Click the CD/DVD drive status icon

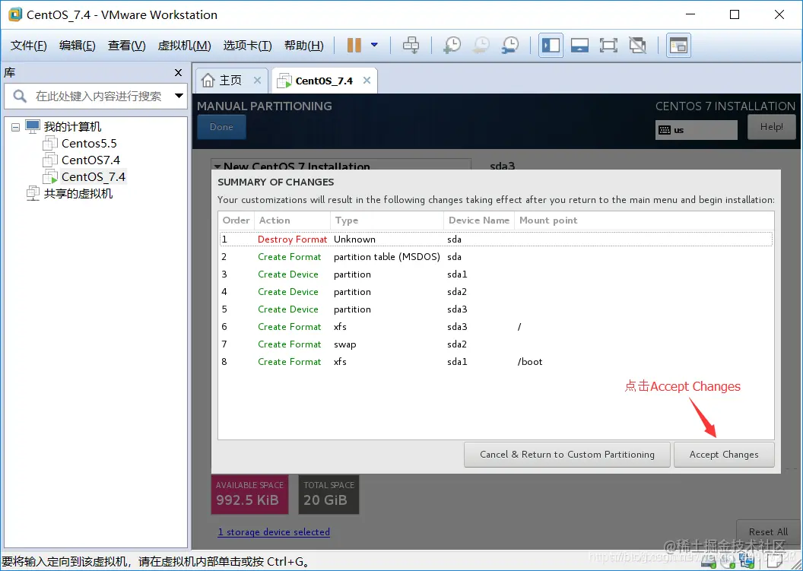[727, 563]
